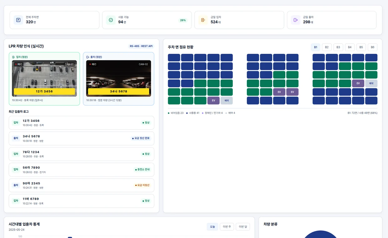Click the exit icon beside 출차 (정문) label
Viewport: 388px width, 238px height.
88,57
